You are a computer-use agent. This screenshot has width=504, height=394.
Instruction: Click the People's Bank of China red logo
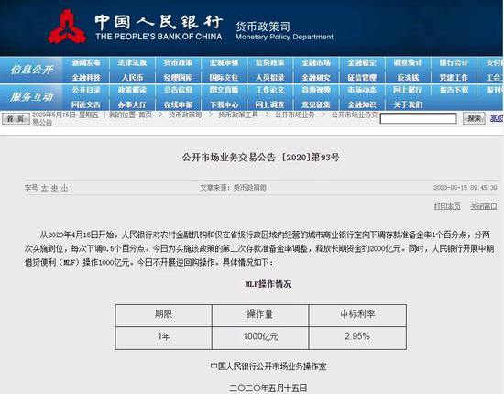coord(67,27)
